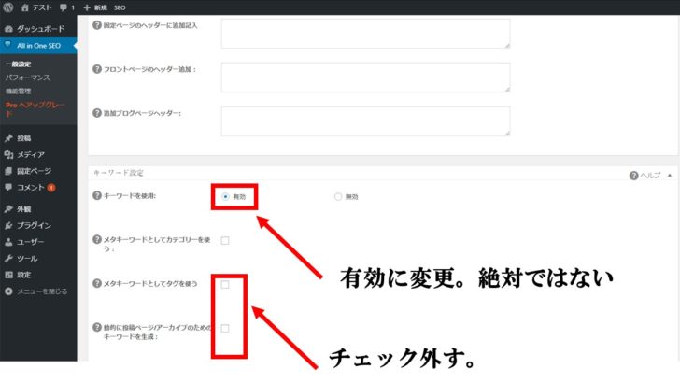The width and height of the screenshot is (680, 383).
Task: Open コメント menu icon
Action: tap(8, 188)
